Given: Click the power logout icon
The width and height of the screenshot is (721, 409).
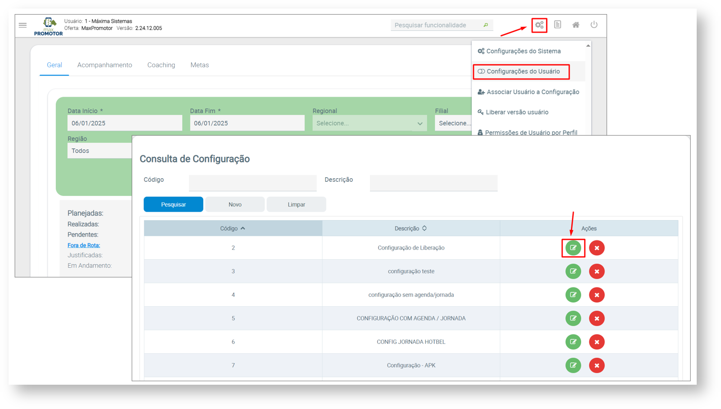Looking at the screenshot, I should (x=594, y=25).
